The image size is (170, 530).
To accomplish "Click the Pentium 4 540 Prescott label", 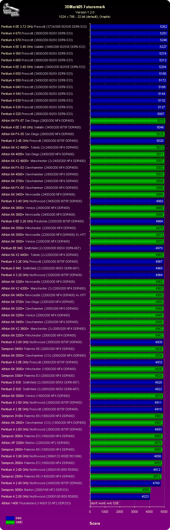I will point(37,94).
